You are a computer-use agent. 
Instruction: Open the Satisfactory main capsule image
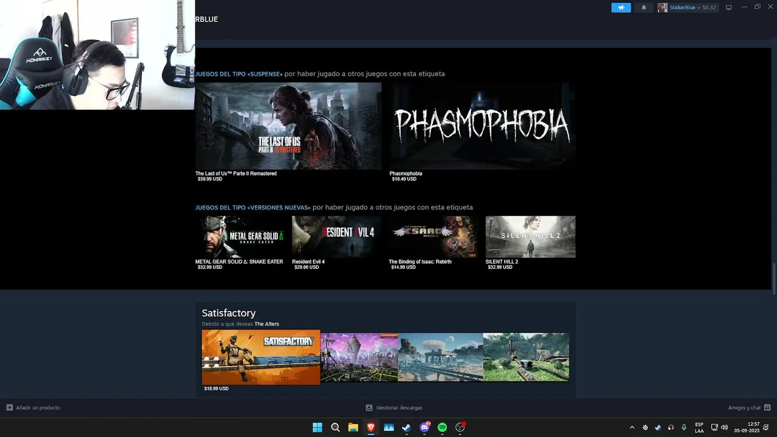[261, 357]
